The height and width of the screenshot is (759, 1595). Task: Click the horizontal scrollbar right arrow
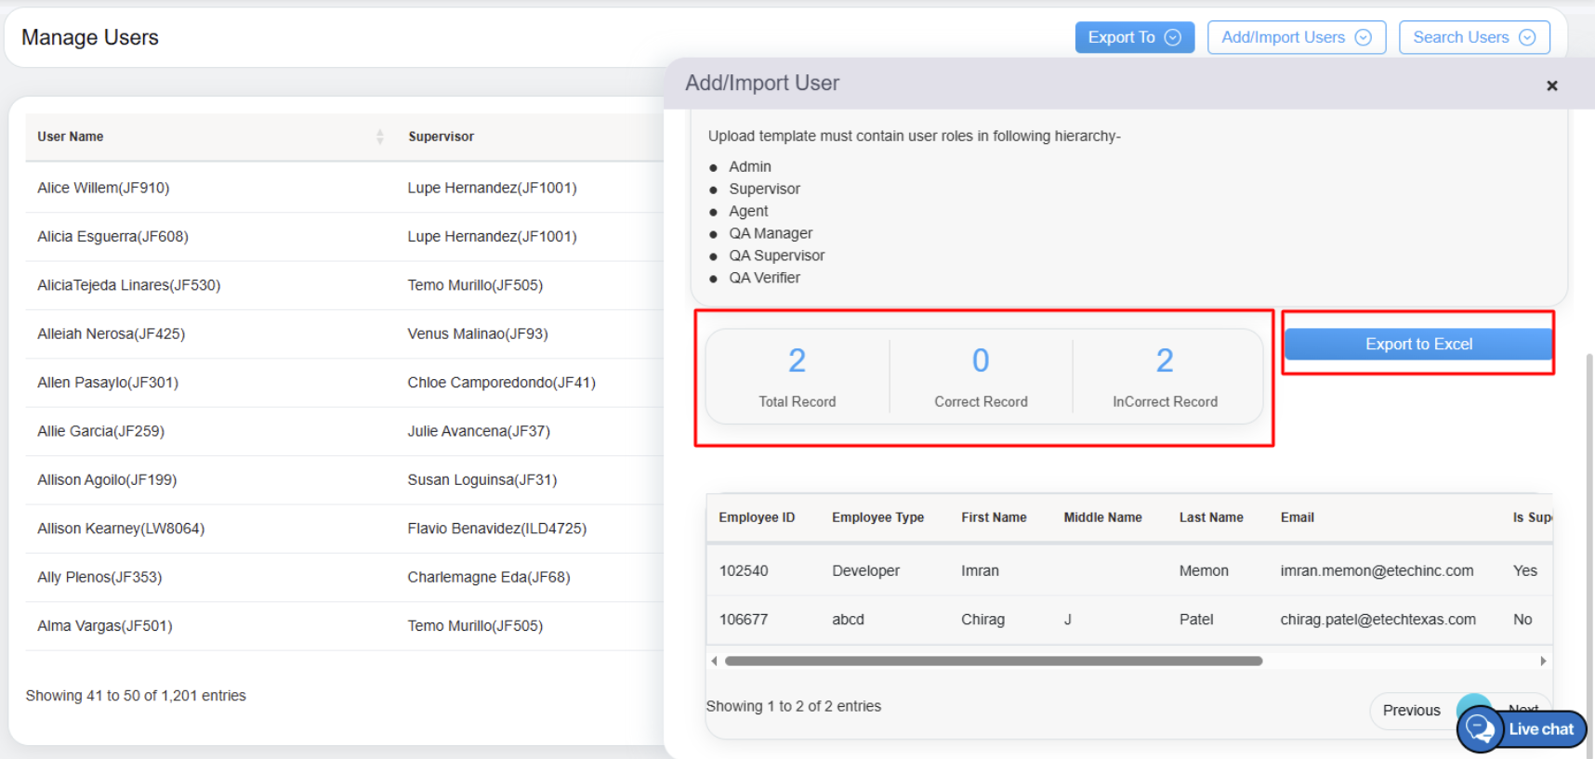[x=1543, y=661]
